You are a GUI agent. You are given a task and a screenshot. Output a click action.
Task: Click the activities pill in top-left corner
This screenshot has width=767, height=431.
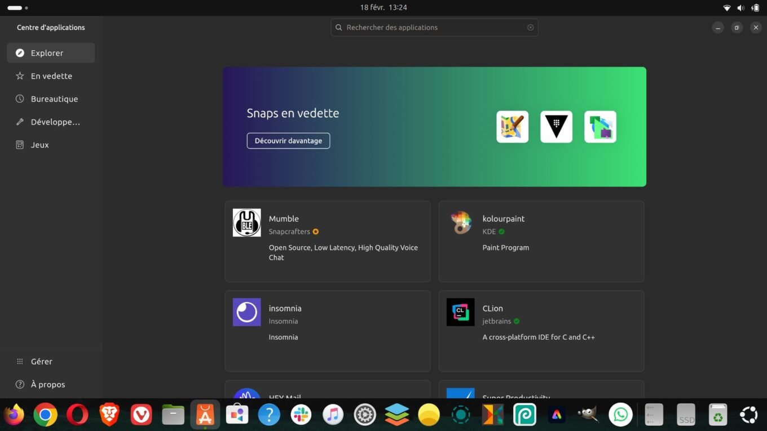pos(17,8)
